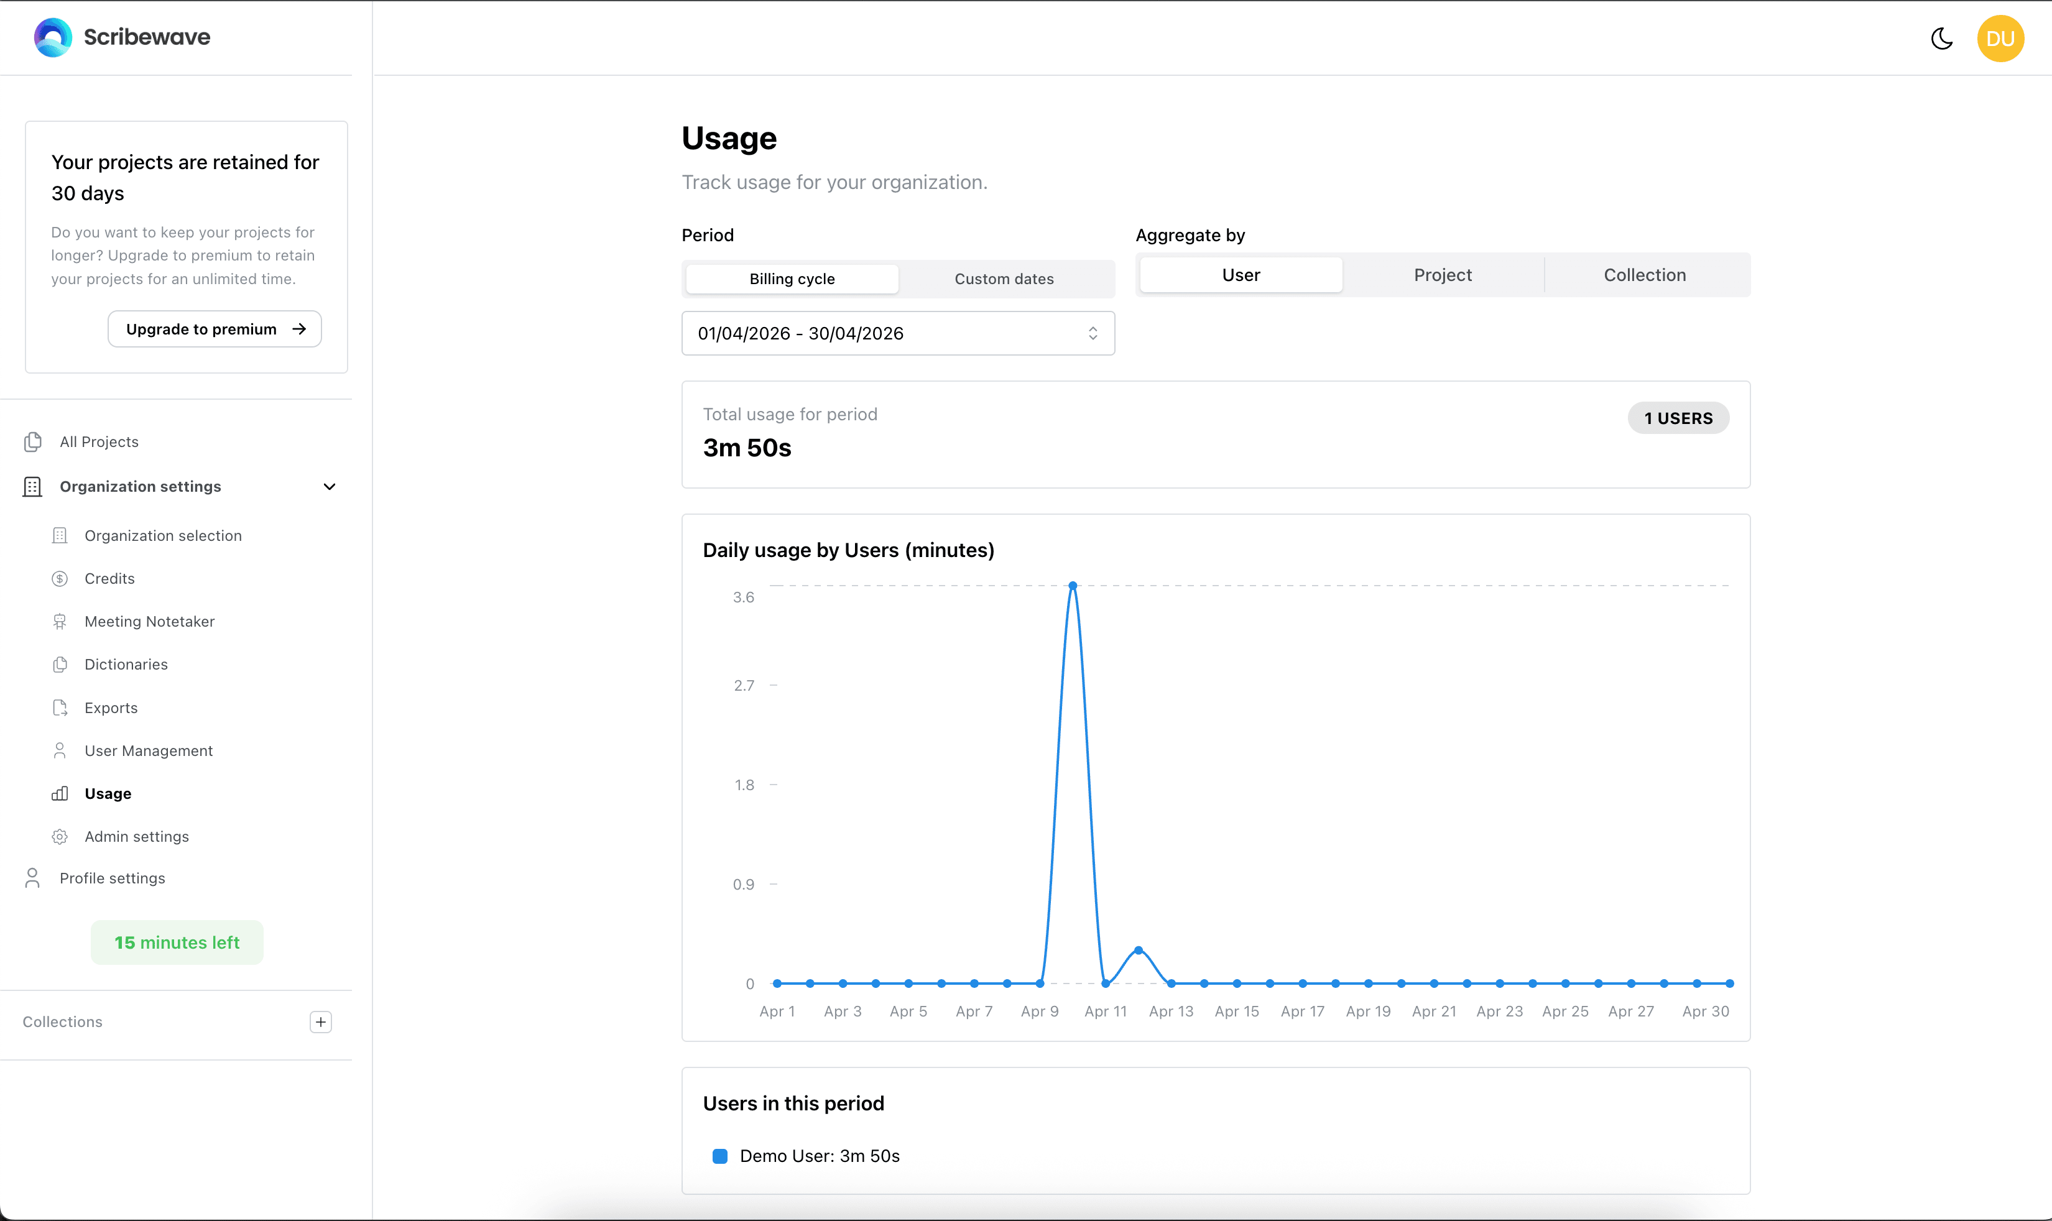
Task: Open Dictionaries from the sidebar
Action: click(x=126, y=664)
